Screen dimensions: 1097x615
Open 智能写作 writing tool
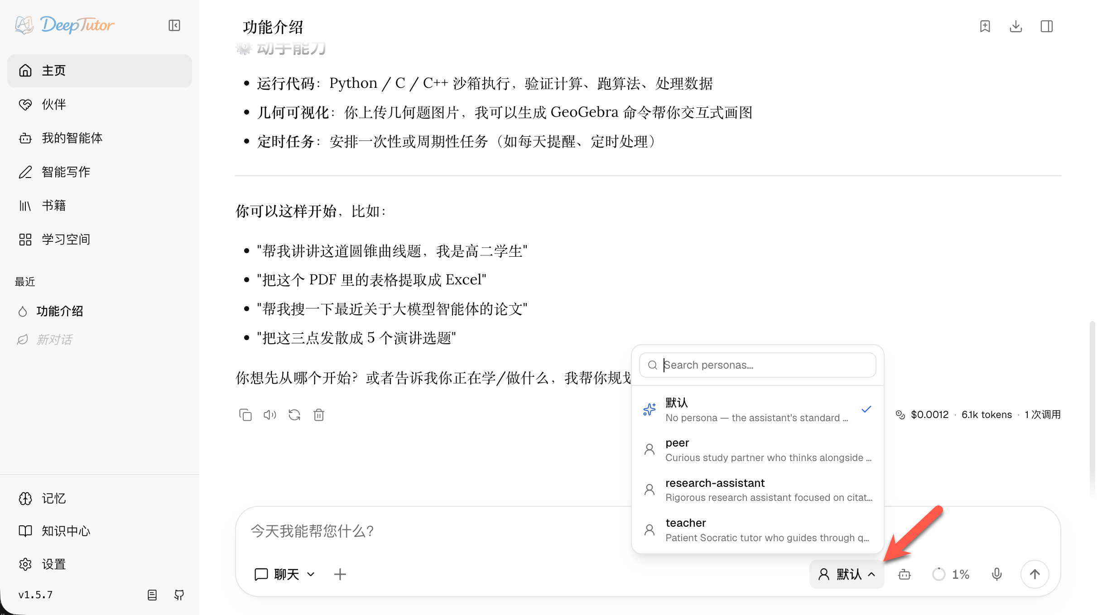pyautogui.click(x=100, y=172)
